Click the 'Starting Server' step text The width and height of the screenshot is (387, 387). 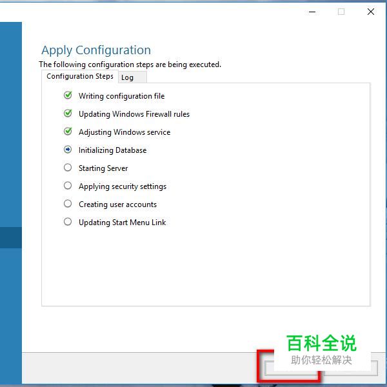(x=103, y=168)
